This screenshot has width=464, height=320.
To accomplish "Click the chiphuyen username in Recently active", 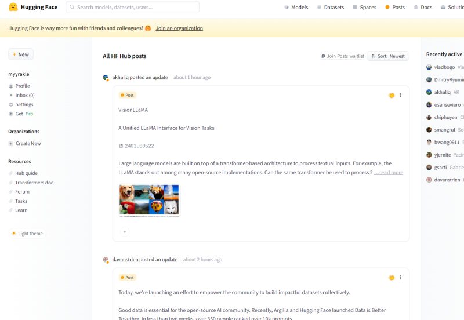I will click(x=445, y=117).
